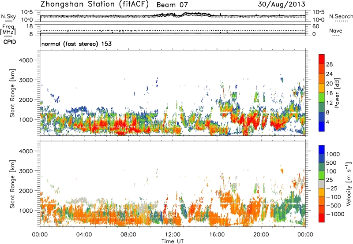Click the "Zhongshan Station (fitACF)" title
The image size is (353, 244).
coord(94,4)
